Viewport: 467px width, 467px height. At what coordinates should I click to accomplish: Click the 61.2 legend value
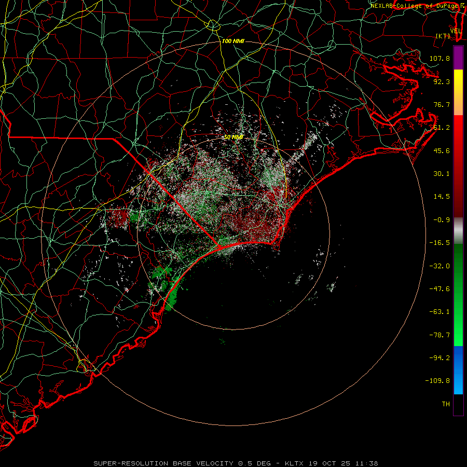(x=442, y=128)
